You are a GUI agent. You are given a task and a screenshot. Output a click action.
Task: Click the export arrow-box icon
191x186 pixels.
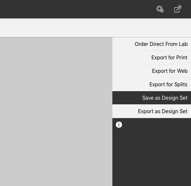178,9
